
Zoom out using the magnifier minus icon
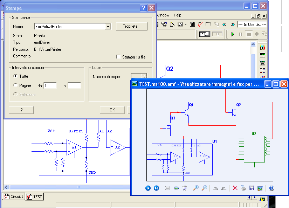pyautogui.click(x=204, y=188)
